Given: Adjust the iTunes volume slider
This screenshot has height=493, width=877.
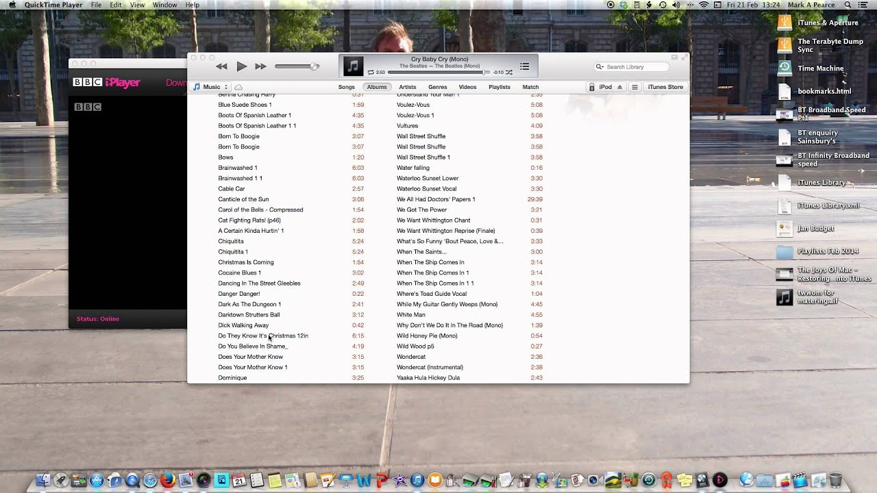Looking at the screenshot, I should tap(297, 66).
